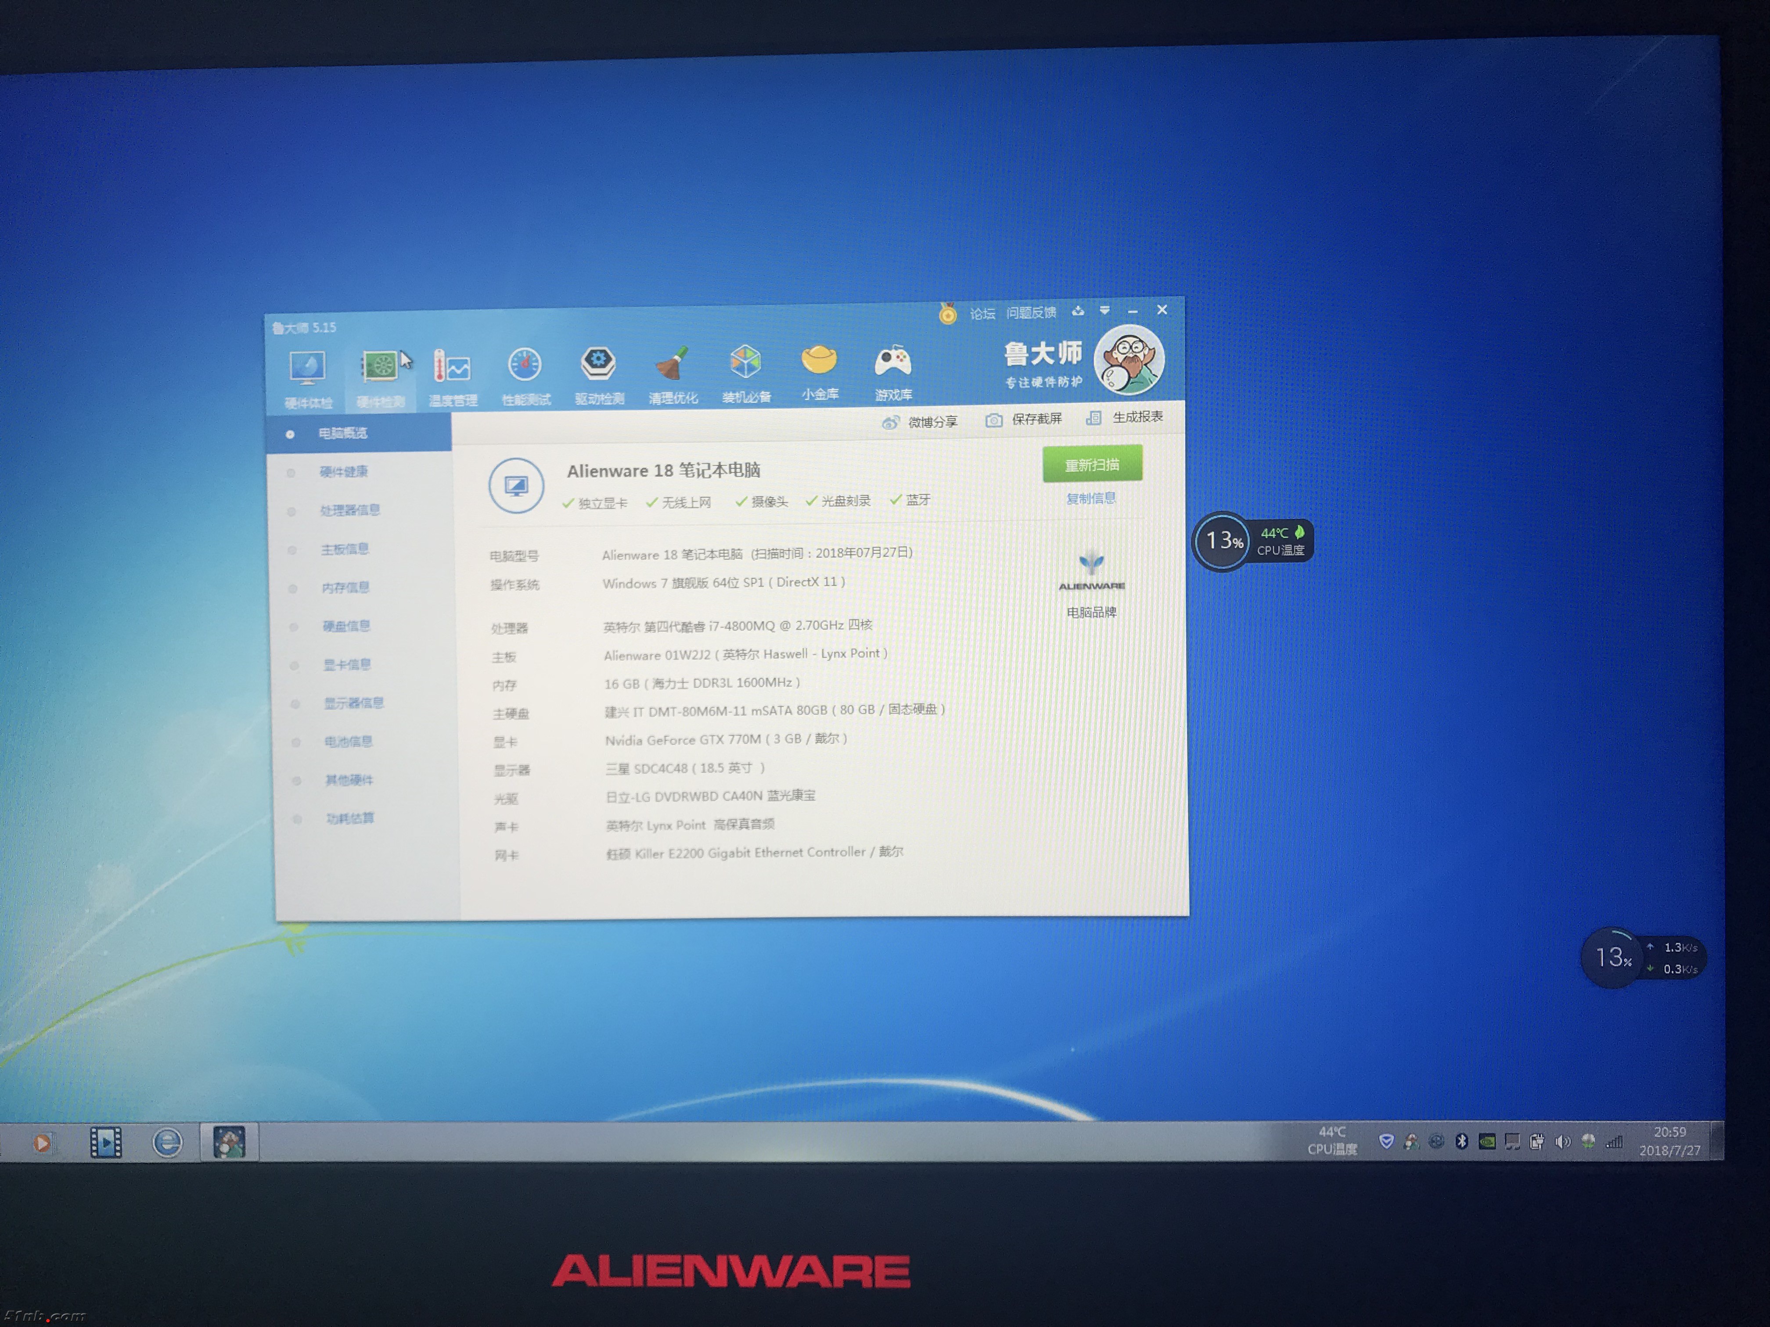Select 显卡信息 in sidebar
This screenshot has width=1770, height=1327.
[x=346, y=665]
